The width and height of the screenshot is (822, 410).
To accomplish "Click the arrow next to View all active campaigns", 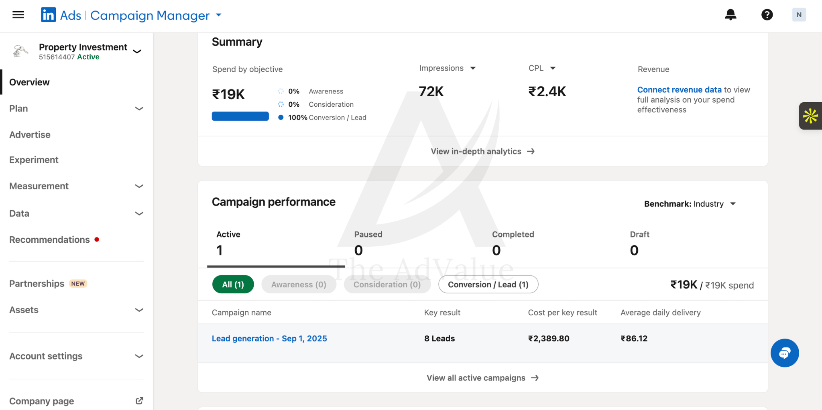I will pyautogui.click(x=535, y=378).
